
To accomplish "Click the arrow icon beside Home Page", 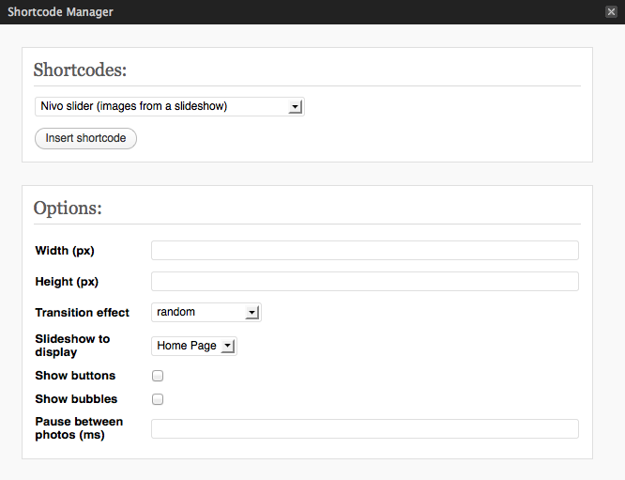I will point(228,346).
